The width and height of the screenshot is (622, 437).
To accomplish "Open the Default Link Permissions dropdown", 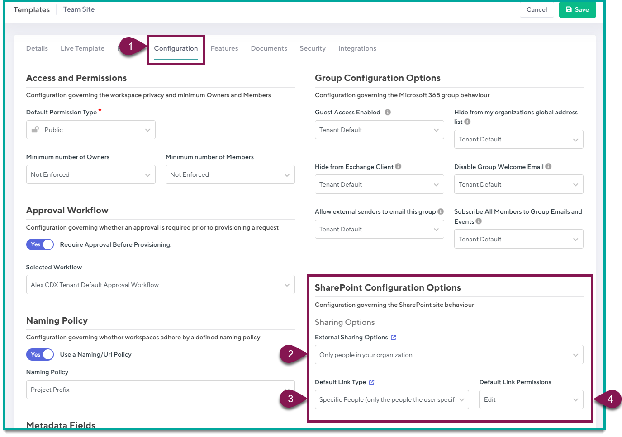I will 531,399.
